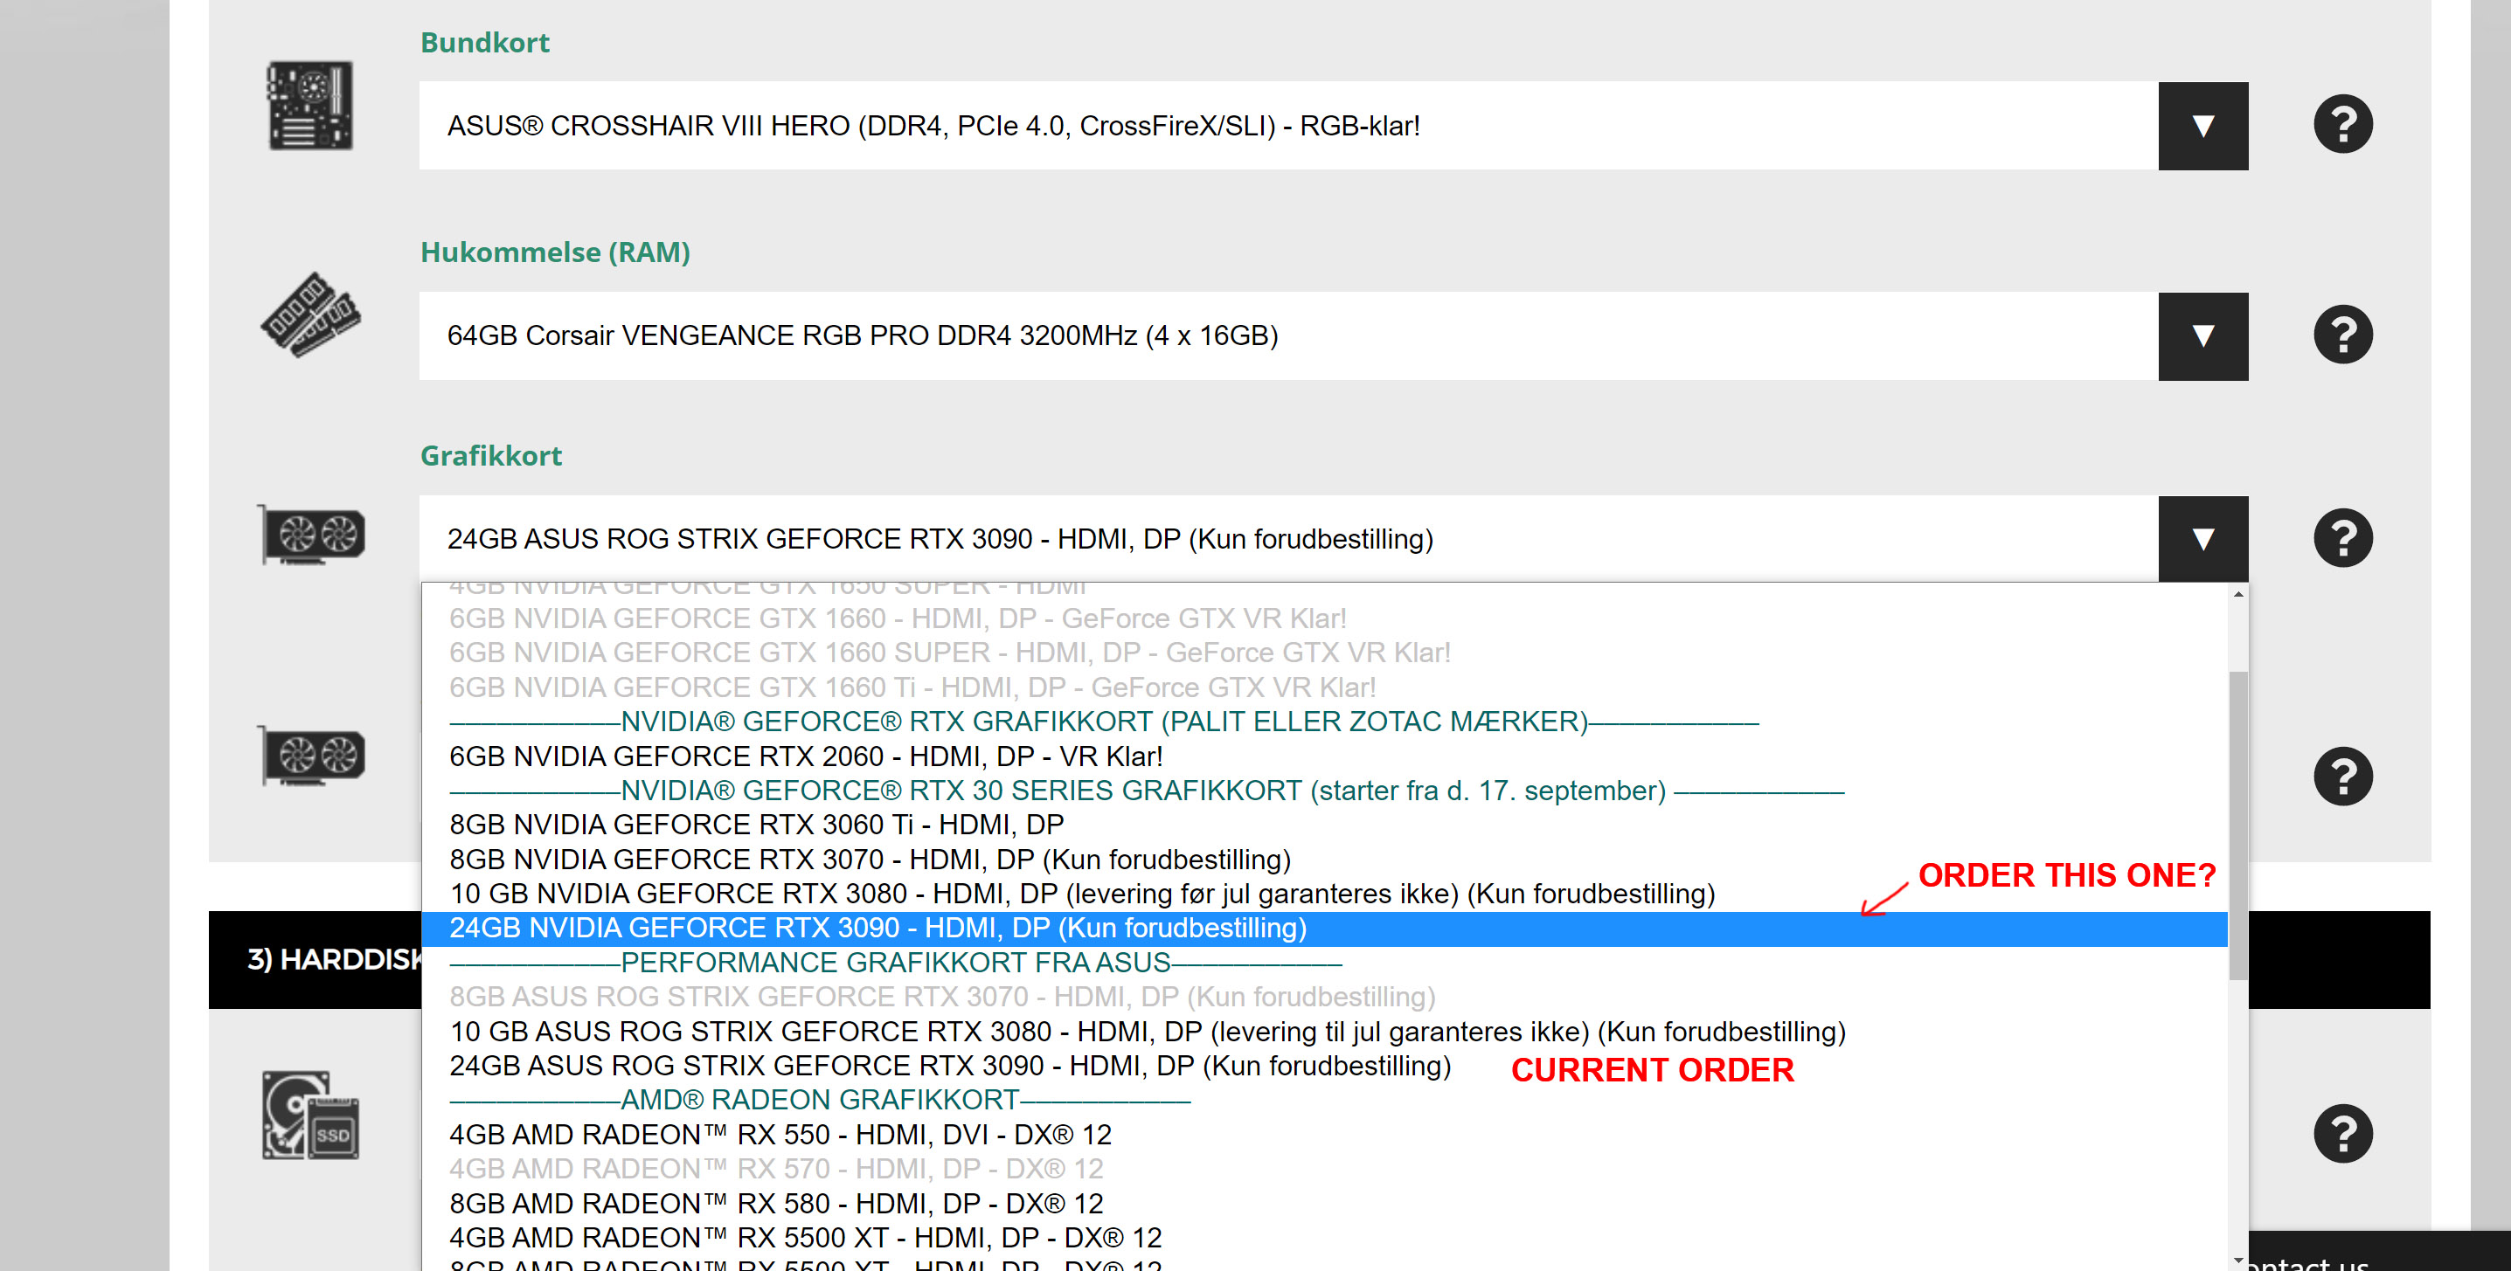Select 6GB NVIDIA GEFORCE RTX 2060 option
Viewport: 2511px width, 1271px height.
[1325, 756]
